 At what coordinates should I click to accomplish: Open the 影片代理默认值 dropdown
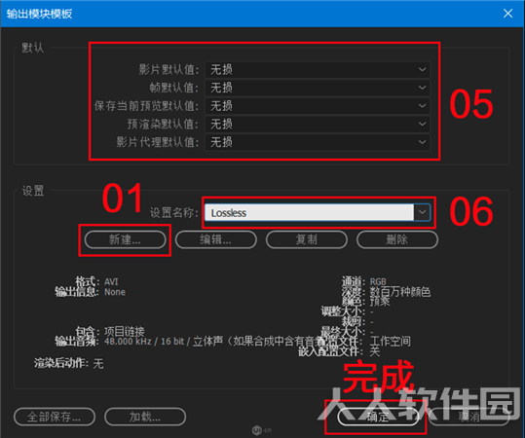pyautogui.click(x=318, y=142)
